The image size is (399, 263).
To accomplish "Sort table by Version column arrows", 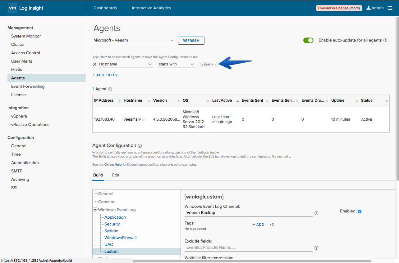I will click(178, 101).
